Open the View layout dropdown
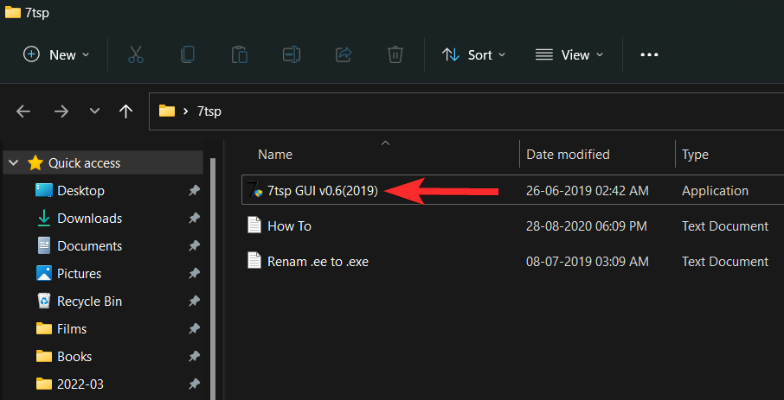Screen dimensions: 784x400 click(568, 54)
